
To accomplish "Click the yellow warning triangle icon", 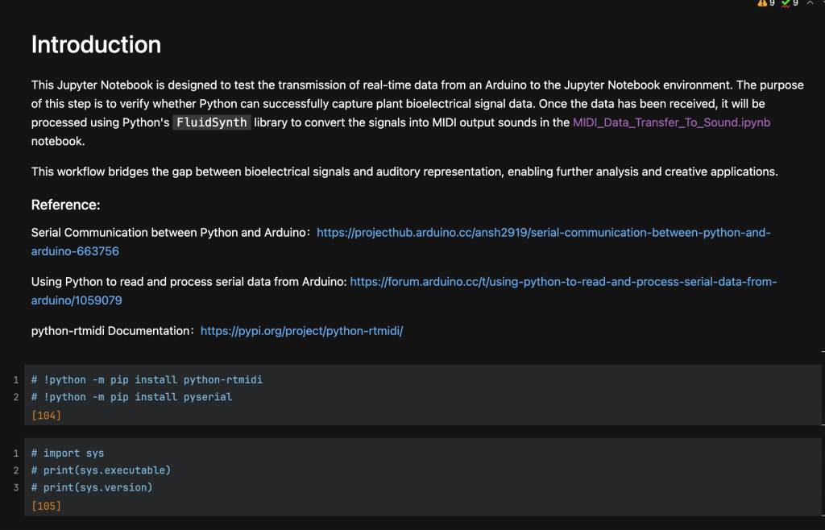I will (x=762, y=3).
